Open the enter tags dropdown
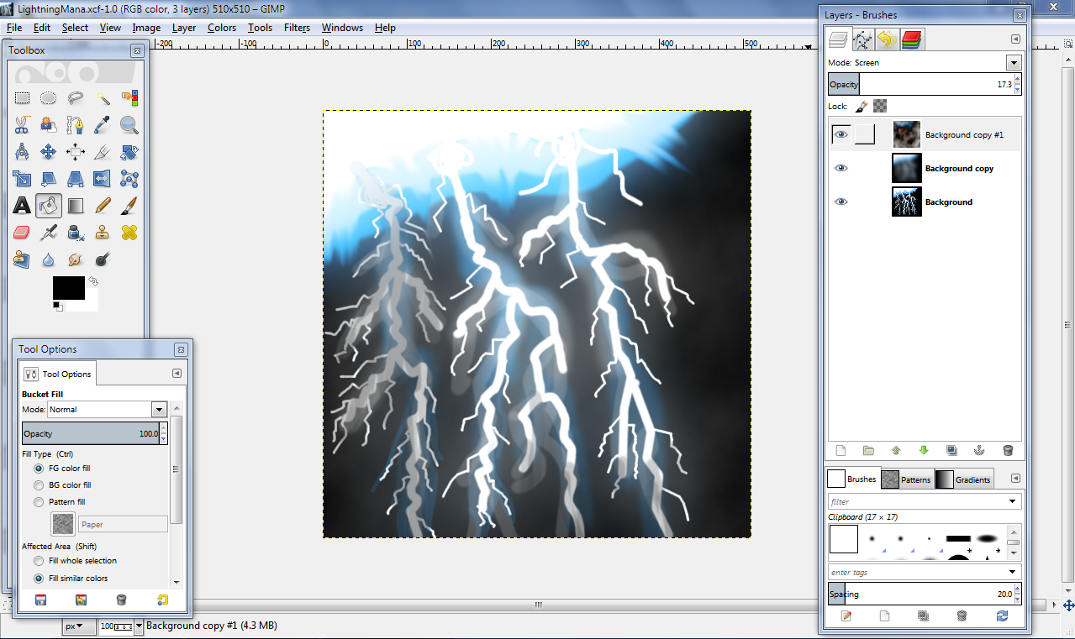The width and height of the screenshot is (1075, 639). tap(1014, 572)
